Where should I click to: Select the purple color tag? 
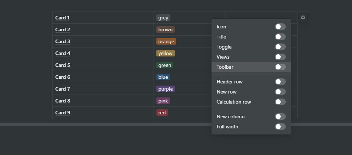165,89
